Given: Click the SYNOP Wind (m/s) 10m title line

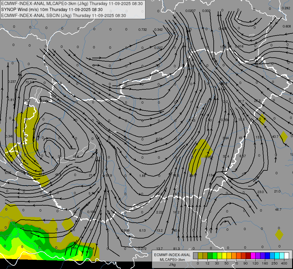Looking at the screenshot, I should pos(52,10).
